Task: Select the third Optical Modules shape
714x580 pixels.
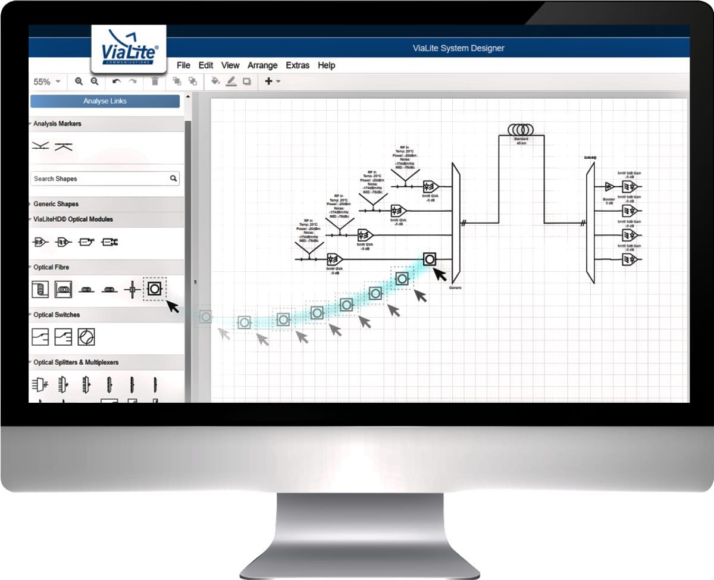Action: click(86, 242)
